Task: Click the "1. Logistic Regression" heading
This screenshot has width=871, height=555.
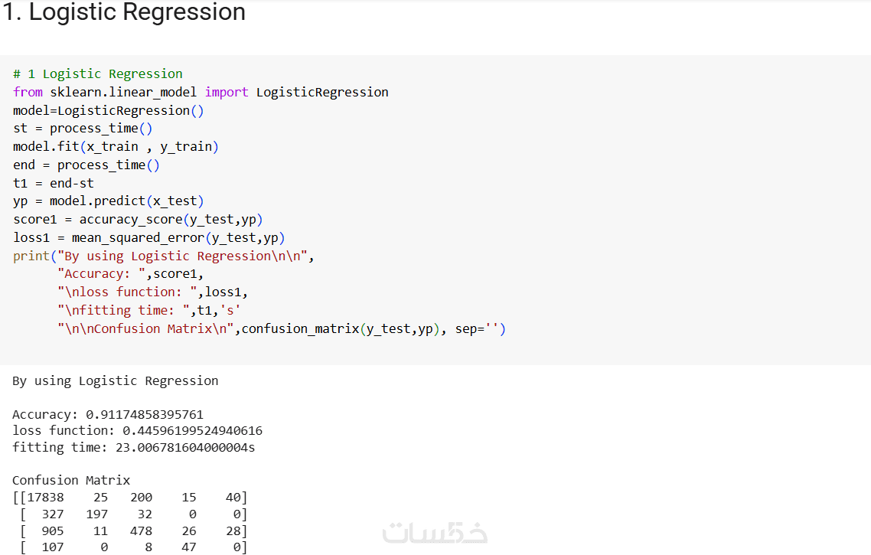Action: [124, 12]
